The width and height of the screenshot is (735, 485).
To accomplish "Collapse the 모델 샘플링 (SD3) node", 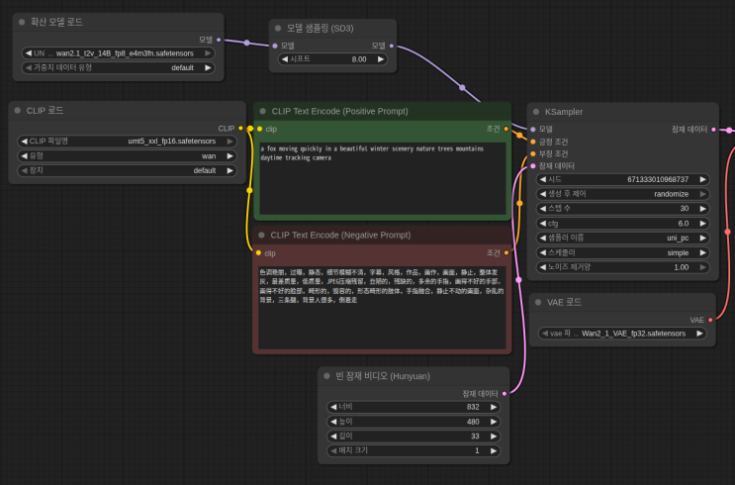I will [279, 28].
